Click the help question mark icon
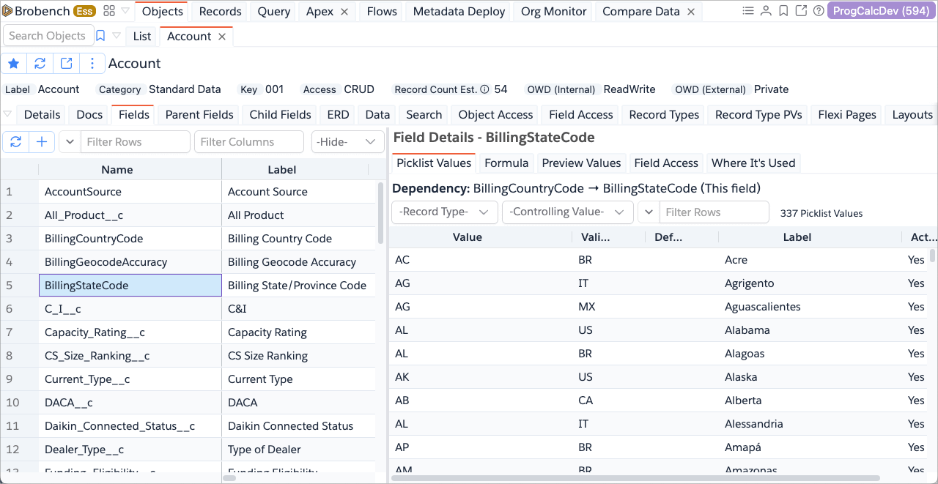The width and height of the screenshot is (938, 484). tap(819, 11)
